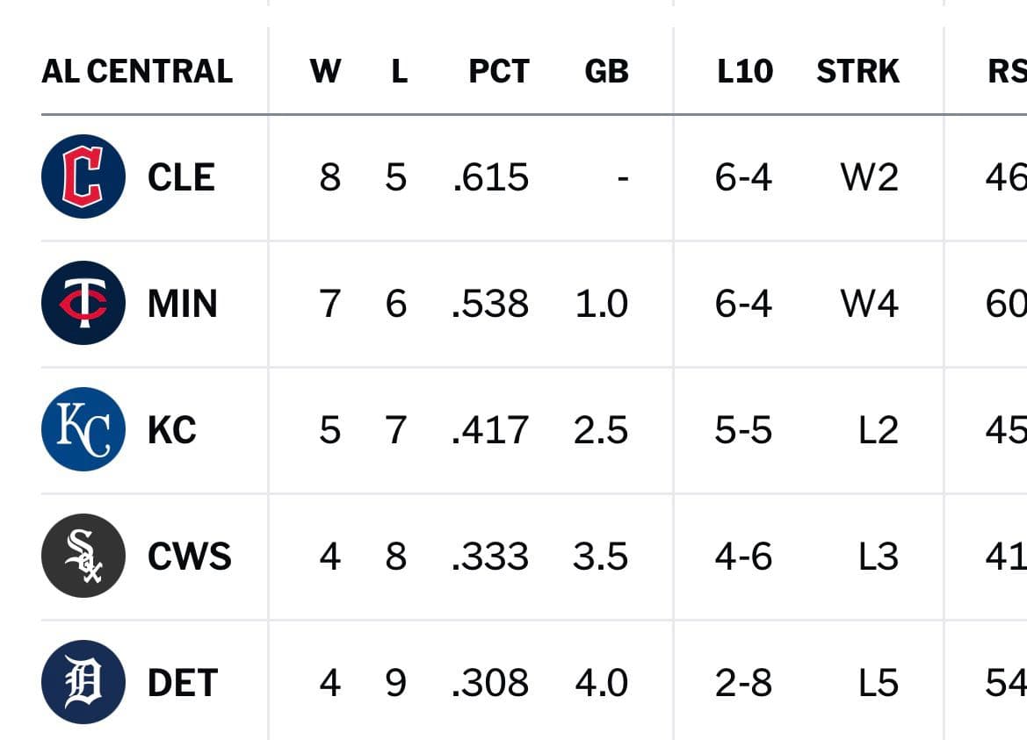Open the DET team link
Image resolution: width=1027 pixels, height=740 pixels.
click(183, 683)
